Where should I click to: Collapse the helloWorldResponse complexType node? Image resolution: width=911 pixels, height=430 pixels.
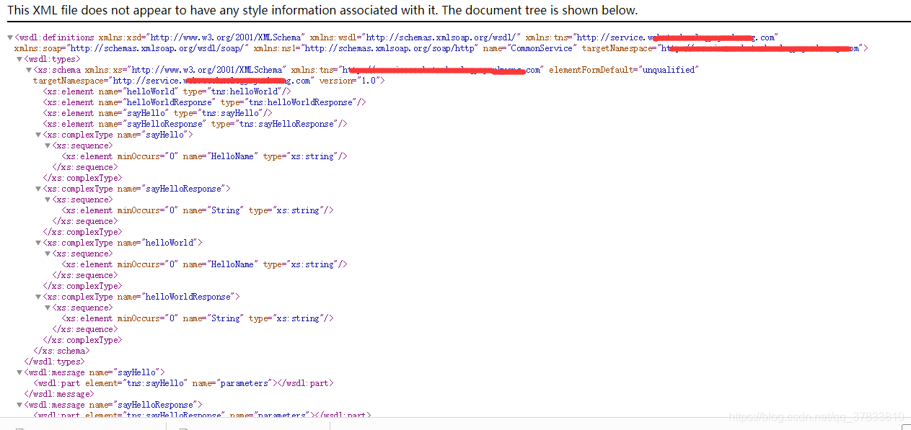[x=38, y=296]
